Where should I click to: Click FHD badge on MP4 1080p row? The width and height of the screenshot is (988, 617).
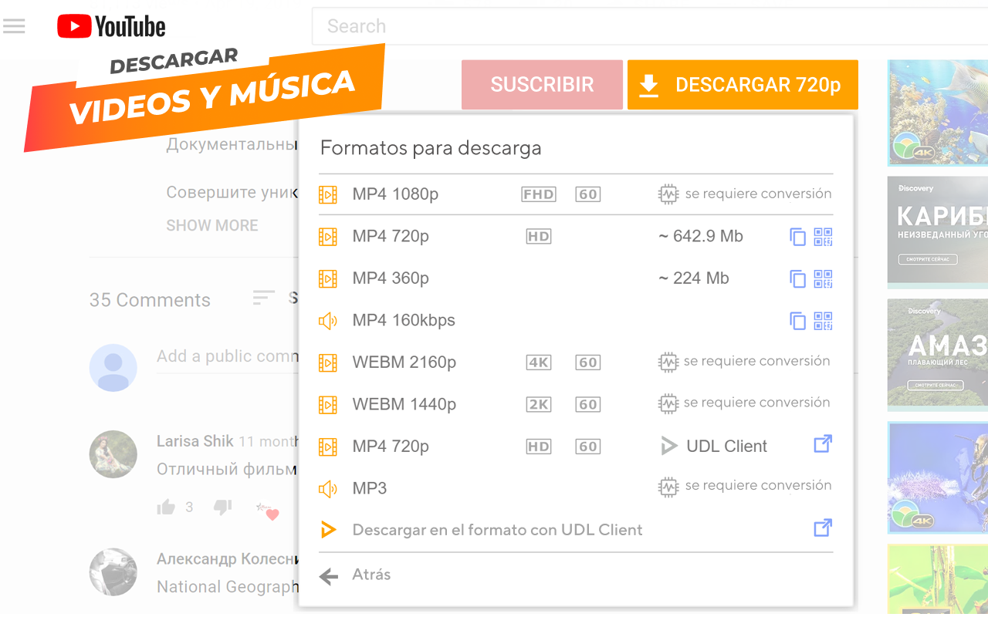pos(538,194)
